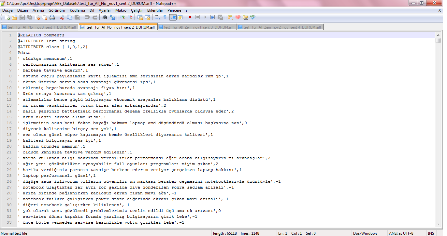Switch to test_Tur_All_Zem_nov1_sent 3_DURUM.arff tab

coord(197,27)
